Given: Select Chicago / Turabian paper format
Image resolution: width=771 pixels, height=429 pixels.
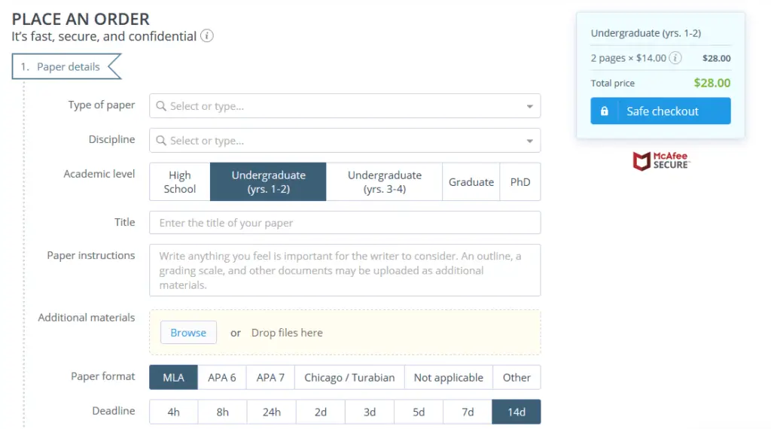Looking at the screenshot, I should click(x=349, y=378).
